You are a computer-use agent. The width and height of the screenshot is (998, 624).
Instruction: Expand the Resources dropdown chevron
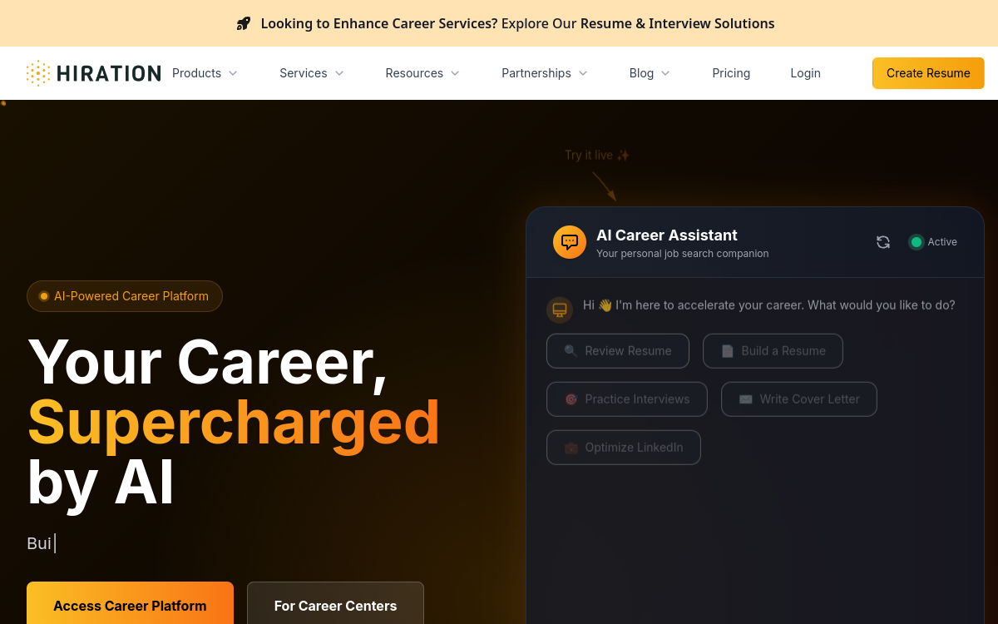click(x=455, y=73)
